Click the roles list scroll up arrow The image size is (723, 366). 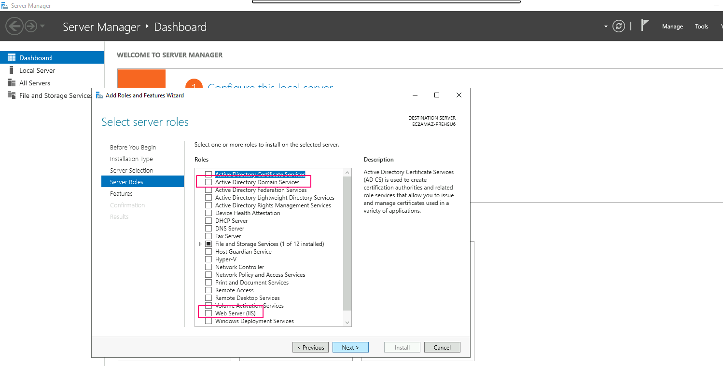(x=348, y=172)
